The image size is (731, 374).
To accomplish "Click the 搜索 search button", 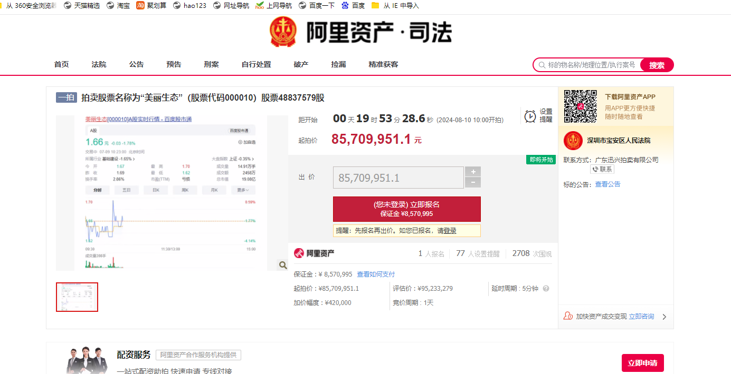I will 657,65.
